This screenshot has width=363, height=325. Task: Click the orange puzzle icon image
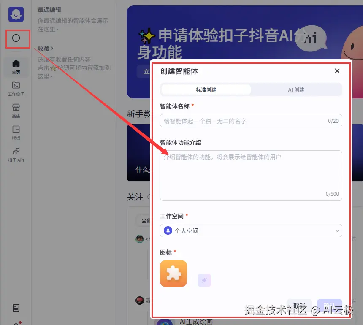(x=173, y=274)
